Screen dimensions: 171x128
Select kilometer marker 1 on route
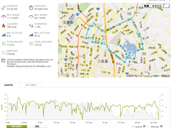102,30
